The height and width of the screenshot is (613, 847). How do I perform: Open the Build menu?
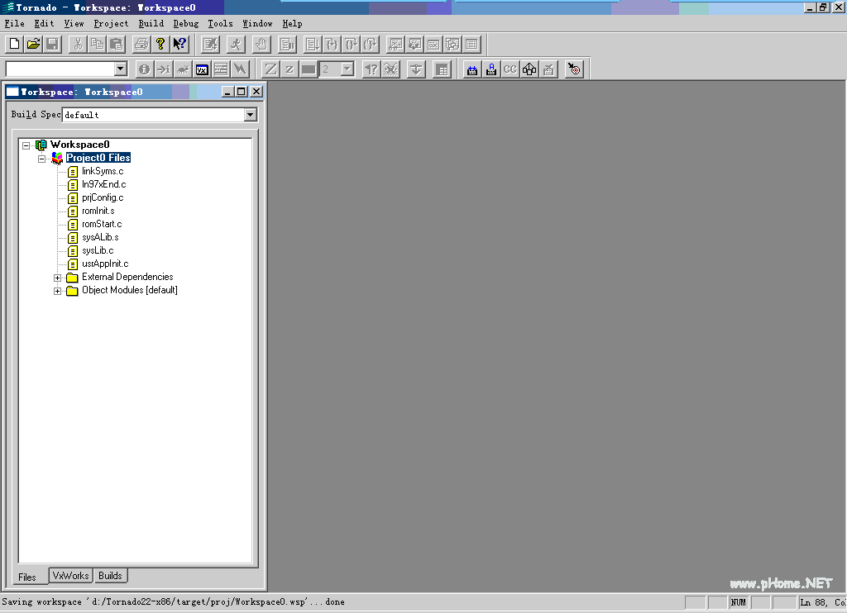tap(151, 23)
